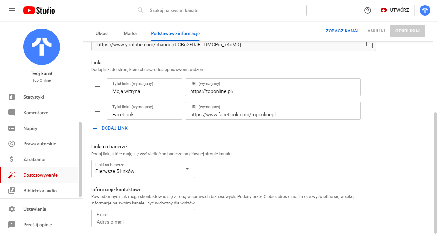438x235 pixels.
Task: Click the DODAJ LINK text button
Action: pyautogui.click(x=115, y=128)
